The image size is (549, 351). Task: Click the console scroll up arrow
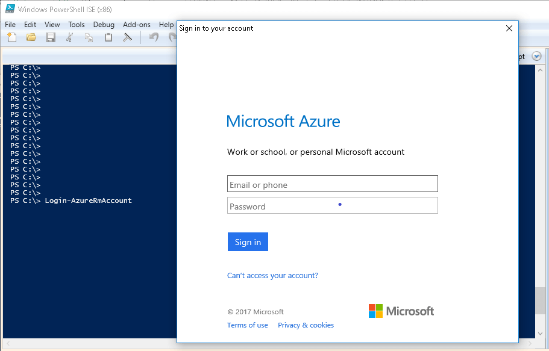click(540, 70)
